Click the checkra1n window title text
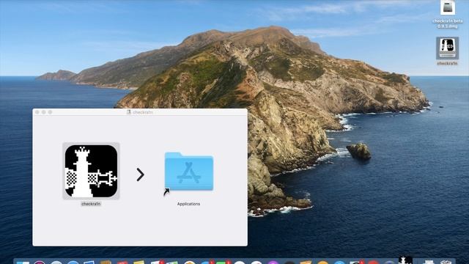469x264 pixels. (143, 112)
